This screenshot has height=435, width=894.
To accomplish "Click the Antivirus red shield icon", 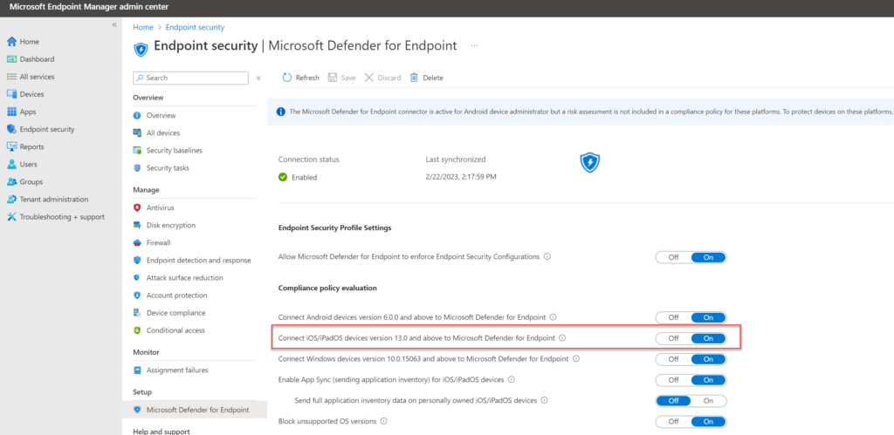I will point(137,207).
